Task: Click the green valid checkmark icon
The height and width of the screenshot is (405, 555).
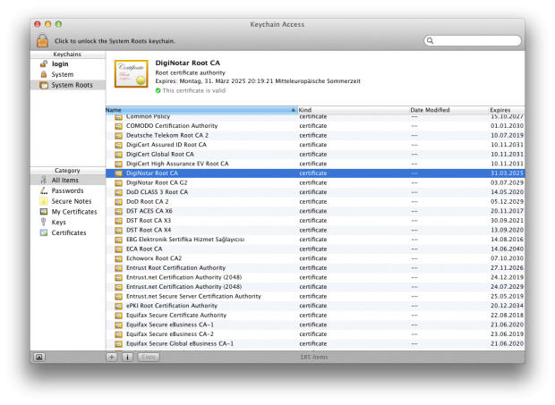Action: pyautogui.click(x=158, y=91)
